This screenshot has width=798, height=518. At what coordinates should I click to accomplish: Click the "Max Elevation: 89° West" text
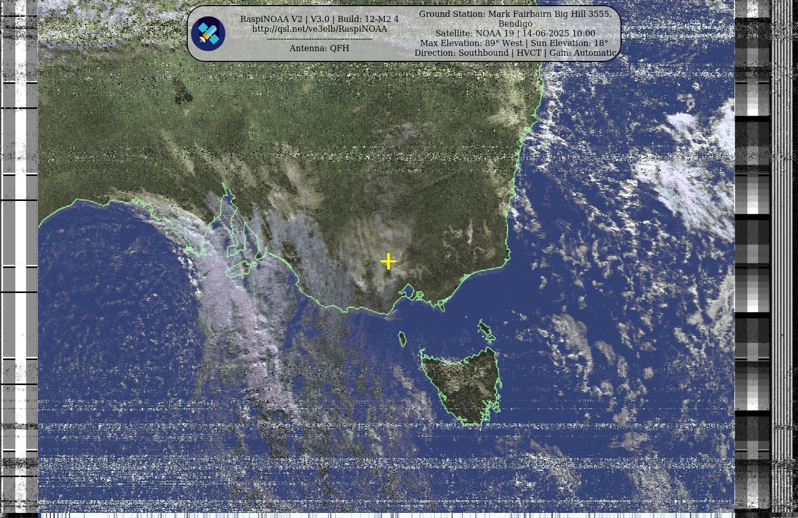[471, 43]
